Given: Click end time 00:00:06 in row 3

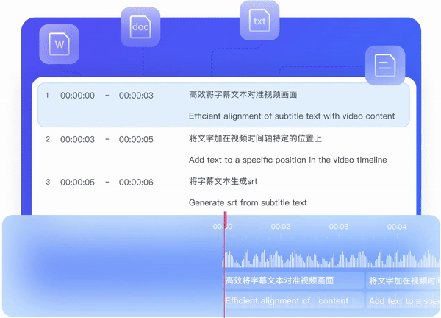Looking at the screenshot, I should pos(136,182).
